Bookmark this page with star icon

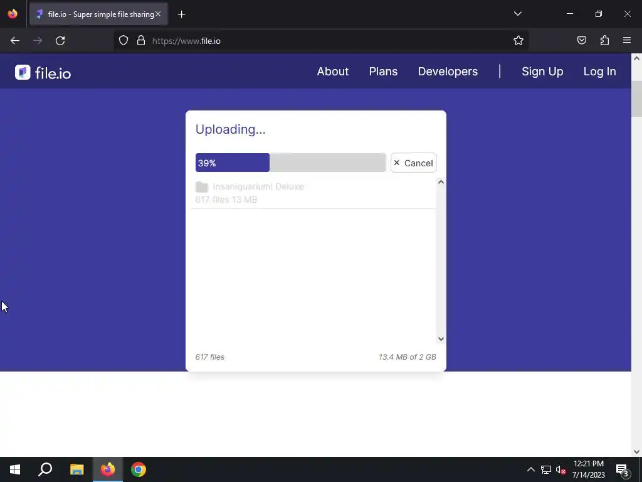click(518, 41)
